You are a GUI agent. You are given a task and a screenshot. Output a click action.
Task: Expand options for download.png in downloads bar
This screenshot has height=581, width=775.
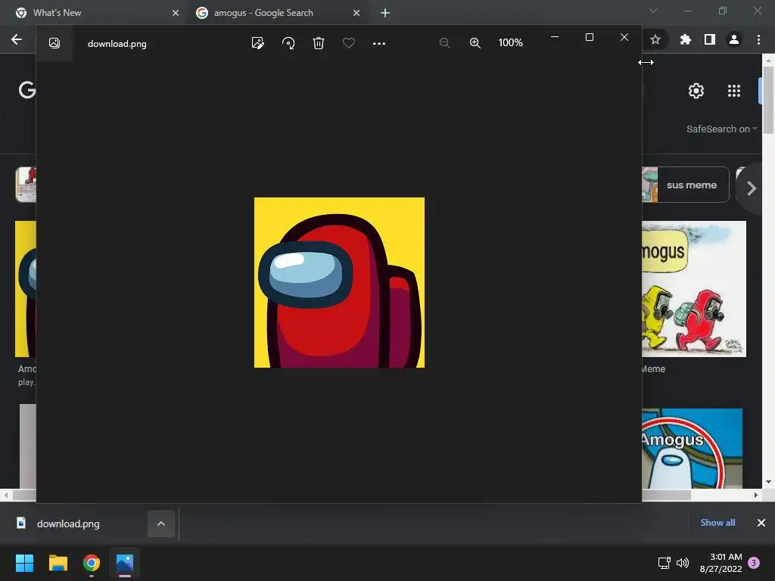click(x=161, y=524)
